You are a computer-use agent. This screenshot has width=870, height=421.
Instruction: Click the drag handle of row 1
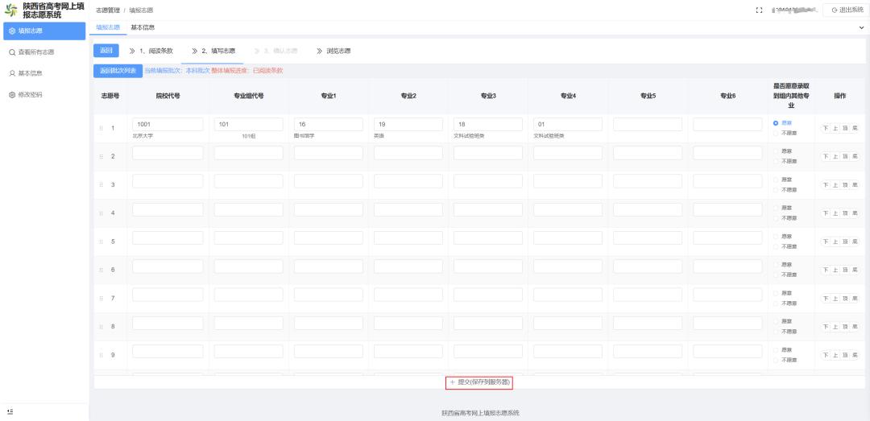pyautogui.click(x=101, y=128)
